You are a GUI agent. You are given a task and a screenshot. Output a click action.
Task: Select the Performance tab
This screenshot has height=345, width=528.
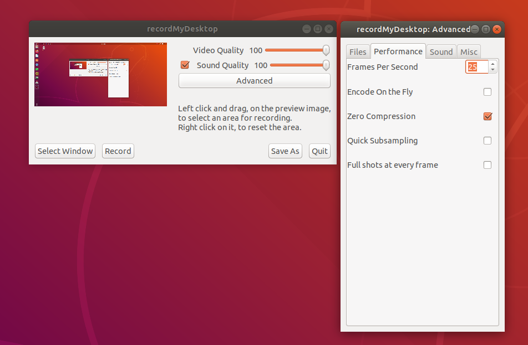point(398,52)
